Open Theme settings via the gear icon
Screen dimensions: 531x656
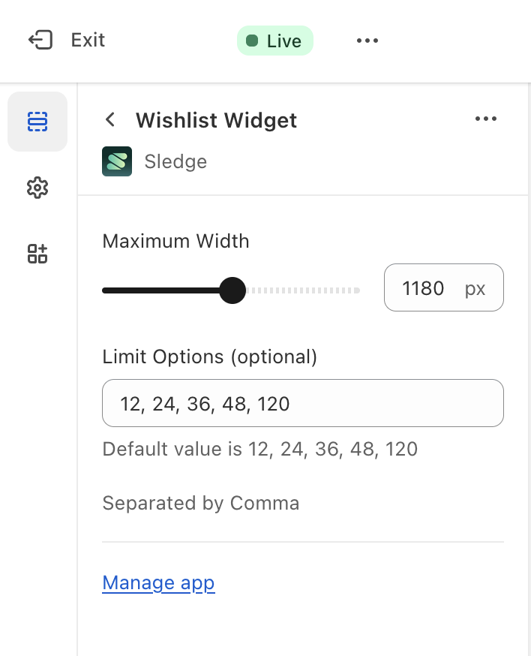(37, 188)
